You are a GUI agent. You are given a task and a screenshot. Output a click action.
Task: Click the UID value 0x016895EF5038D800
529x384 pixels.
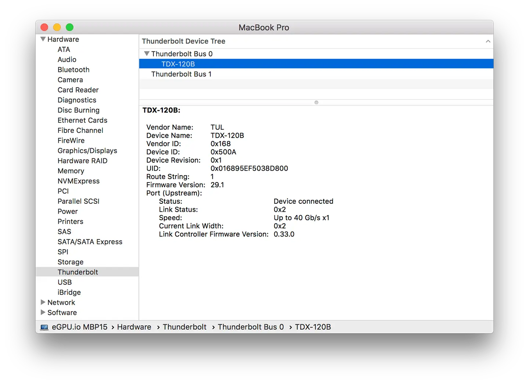click(249, 169)
